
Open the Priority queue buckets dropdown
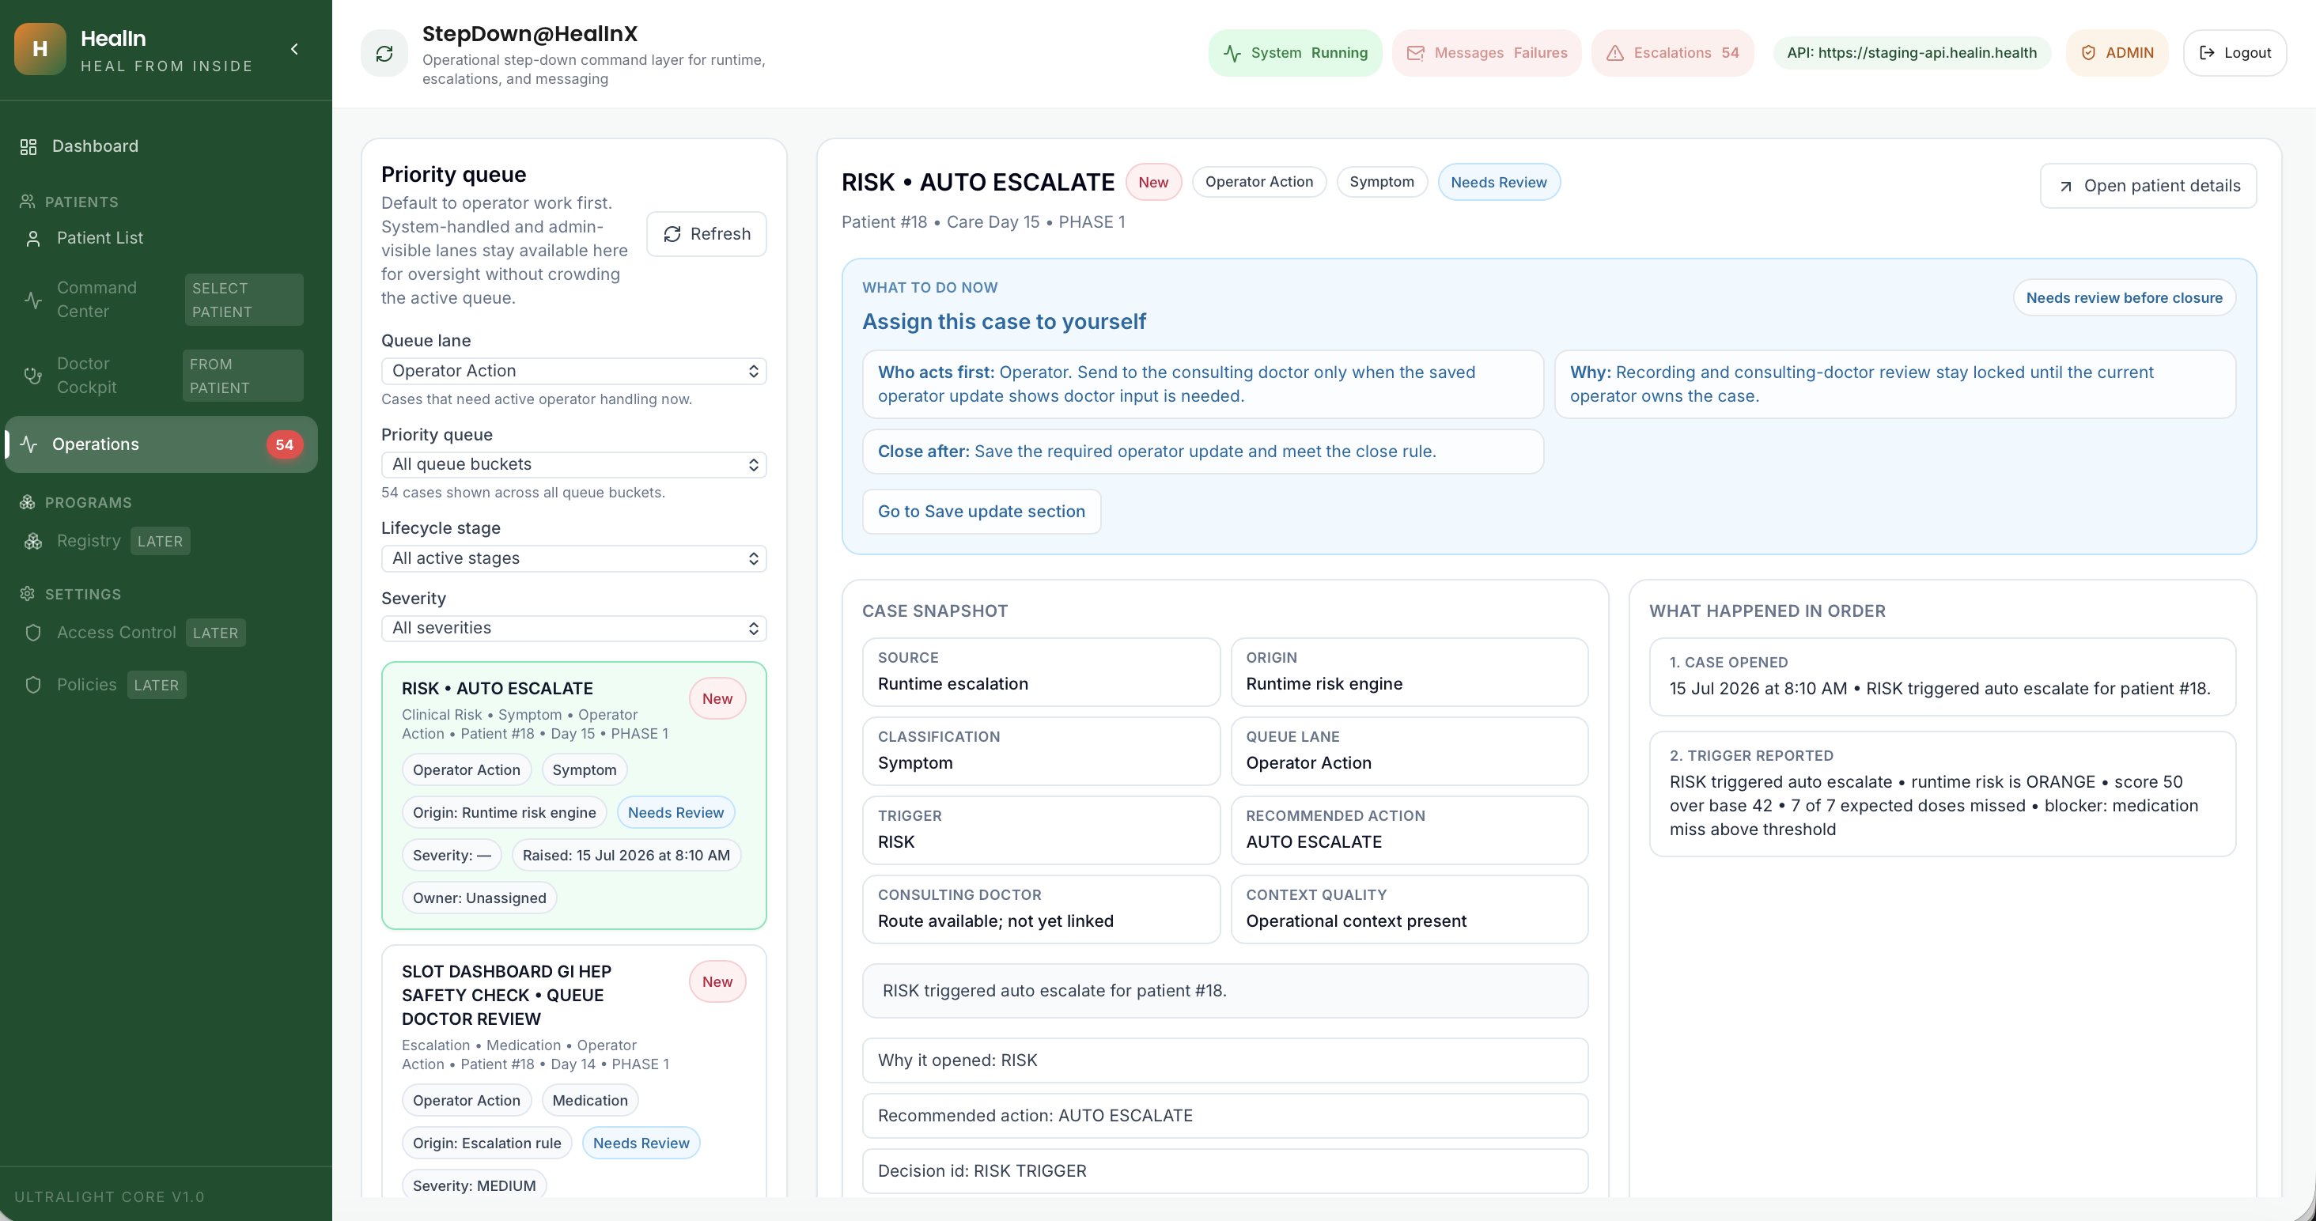(573, 465)
